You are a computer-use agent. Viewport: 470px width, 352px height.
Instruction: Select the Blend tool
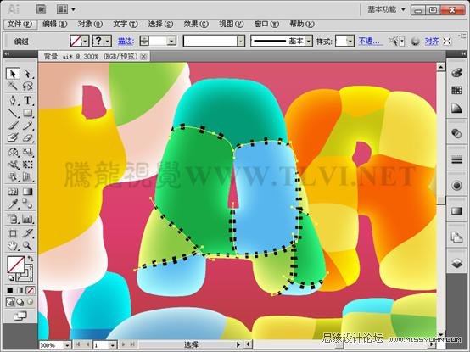tap(27, 204)
